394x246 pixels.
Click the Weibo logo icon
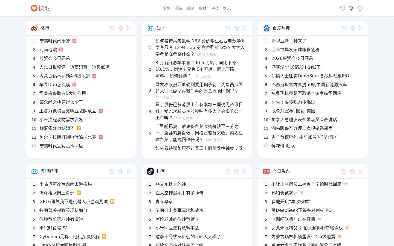34,28
